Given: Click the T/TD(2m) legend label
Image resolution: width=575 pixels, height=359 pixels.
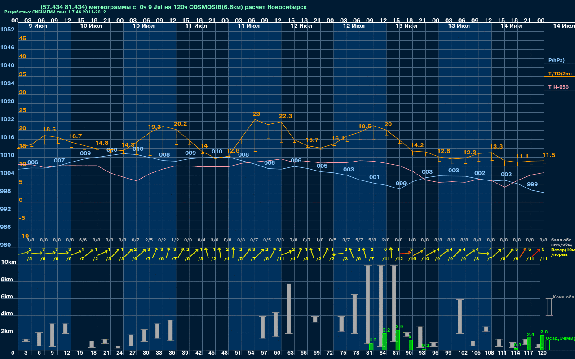Looking at the screenshot, I should coord(560,74).
